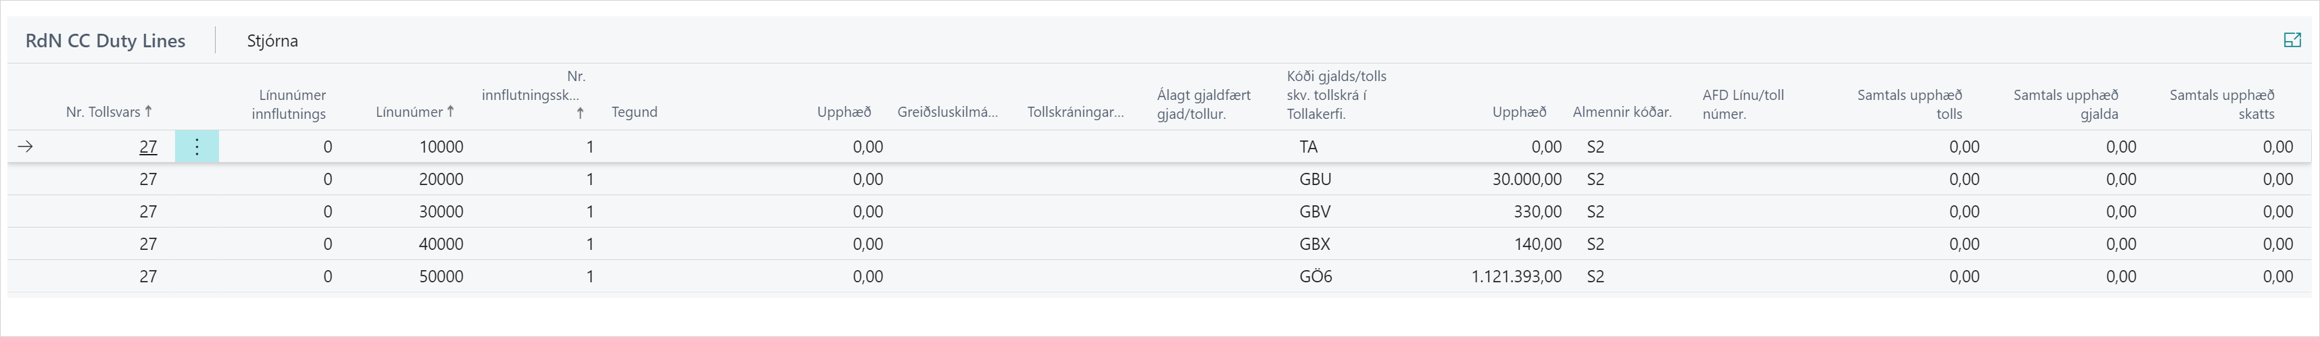Select the 30.000,00 amount cell
2320x337 pixels.
1526,179
